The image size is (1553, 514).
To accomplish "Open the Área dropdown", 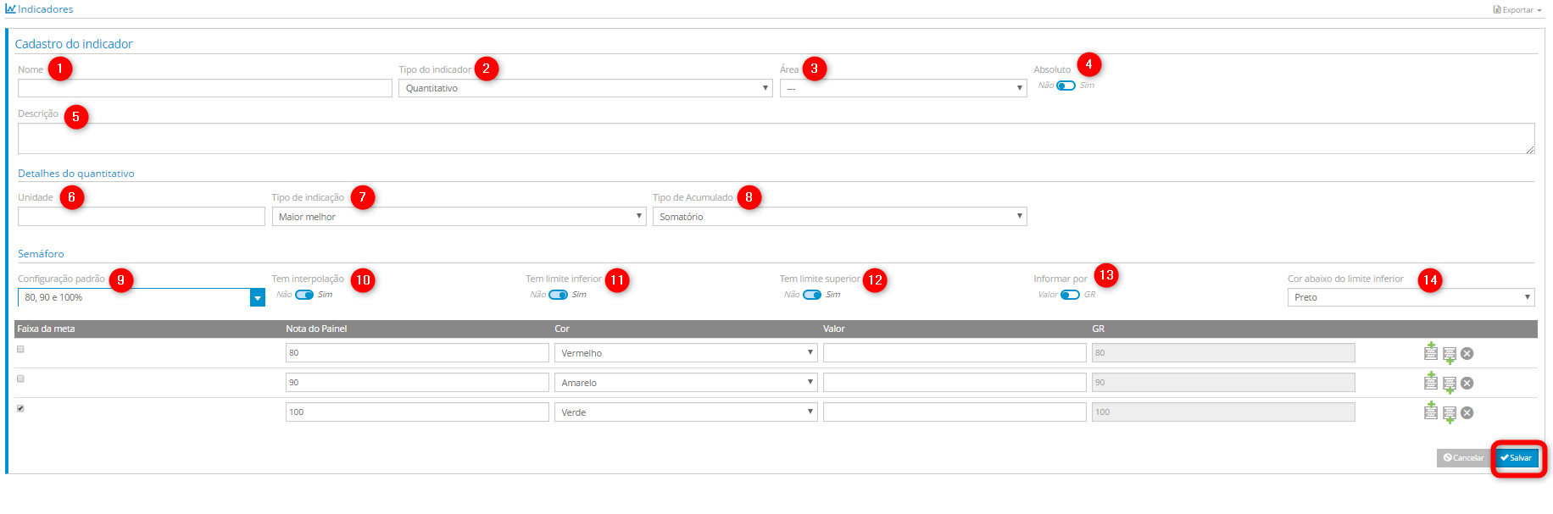I will coord(904,88).
